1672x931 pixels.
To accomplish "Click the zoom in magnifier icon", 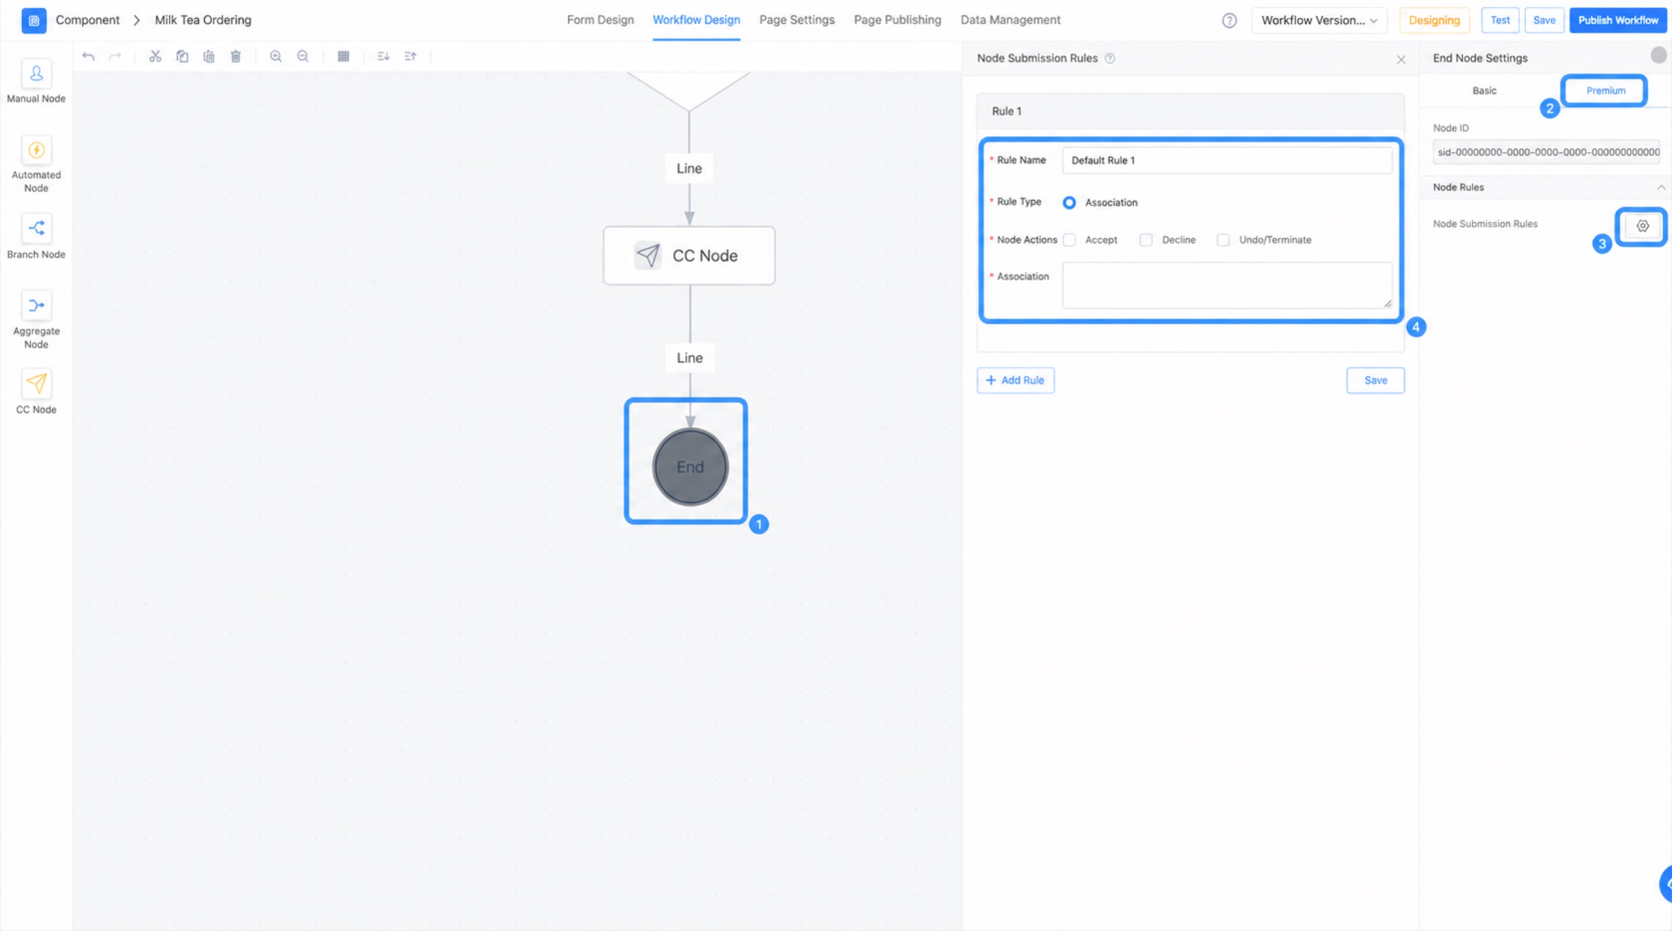I will [x=276, y=56].
